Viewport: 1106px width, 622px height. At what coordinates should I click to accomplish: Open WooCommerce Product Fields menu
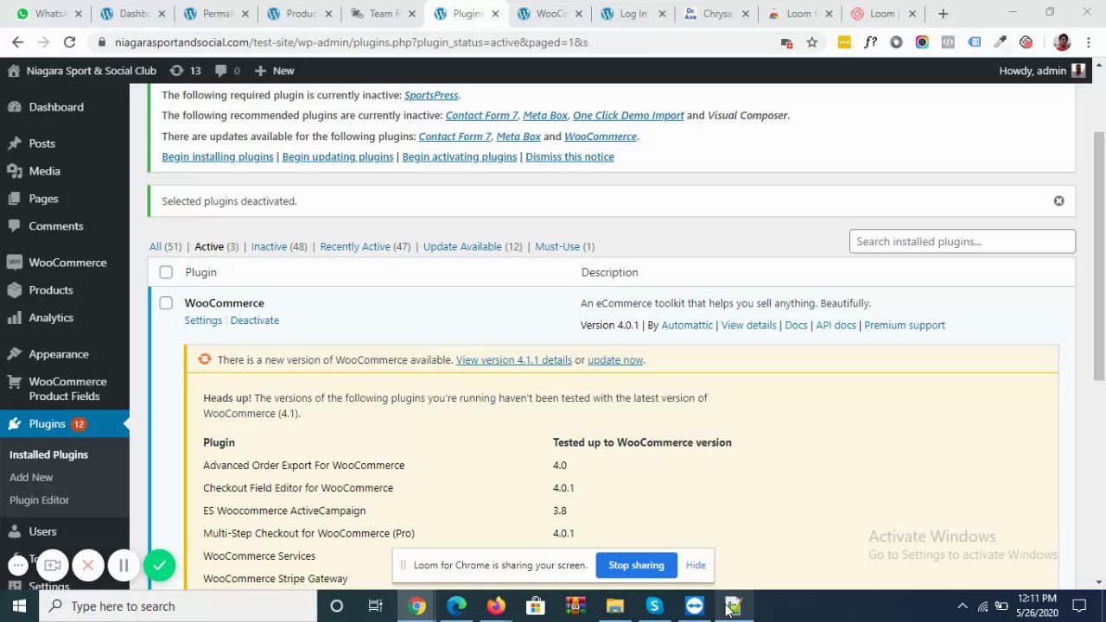tap(67, 389)
